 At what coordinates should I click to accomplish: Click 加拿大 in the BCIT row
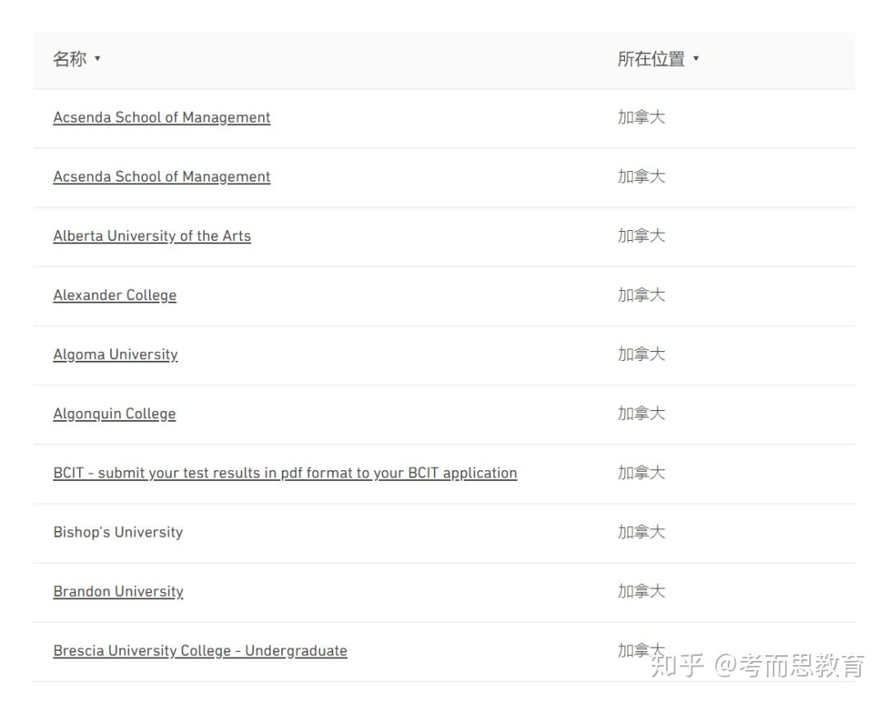pos(641,473)
